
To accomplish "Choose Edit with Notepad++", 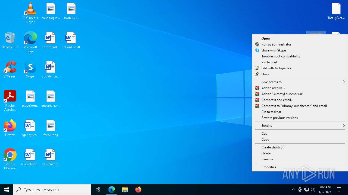I will pyautogui.click(x=300, y=68).
